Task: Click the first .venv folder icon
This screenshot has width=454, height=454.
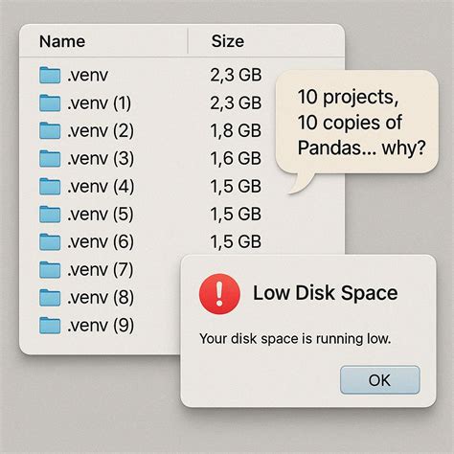Action: 50,76
